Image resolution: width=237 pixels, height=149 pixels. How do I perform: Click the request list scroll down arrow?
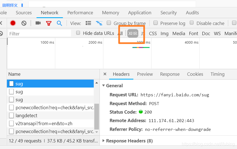[x=97, y=132]
